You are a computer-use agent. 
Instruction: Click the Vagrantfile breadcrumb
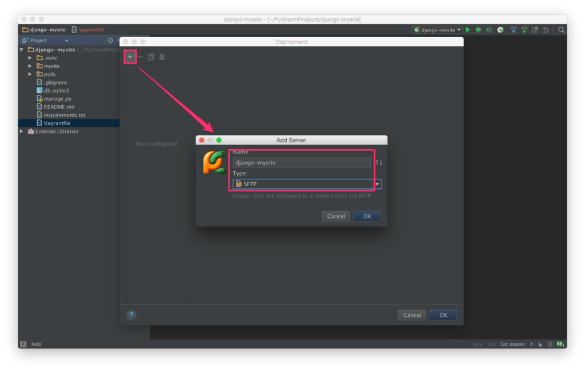pyautogui.click(x=88, y=30)
